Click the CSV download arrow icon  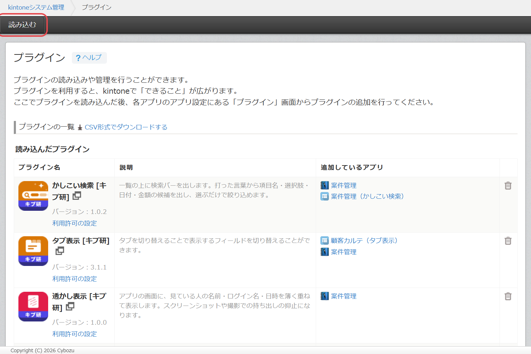80,127
